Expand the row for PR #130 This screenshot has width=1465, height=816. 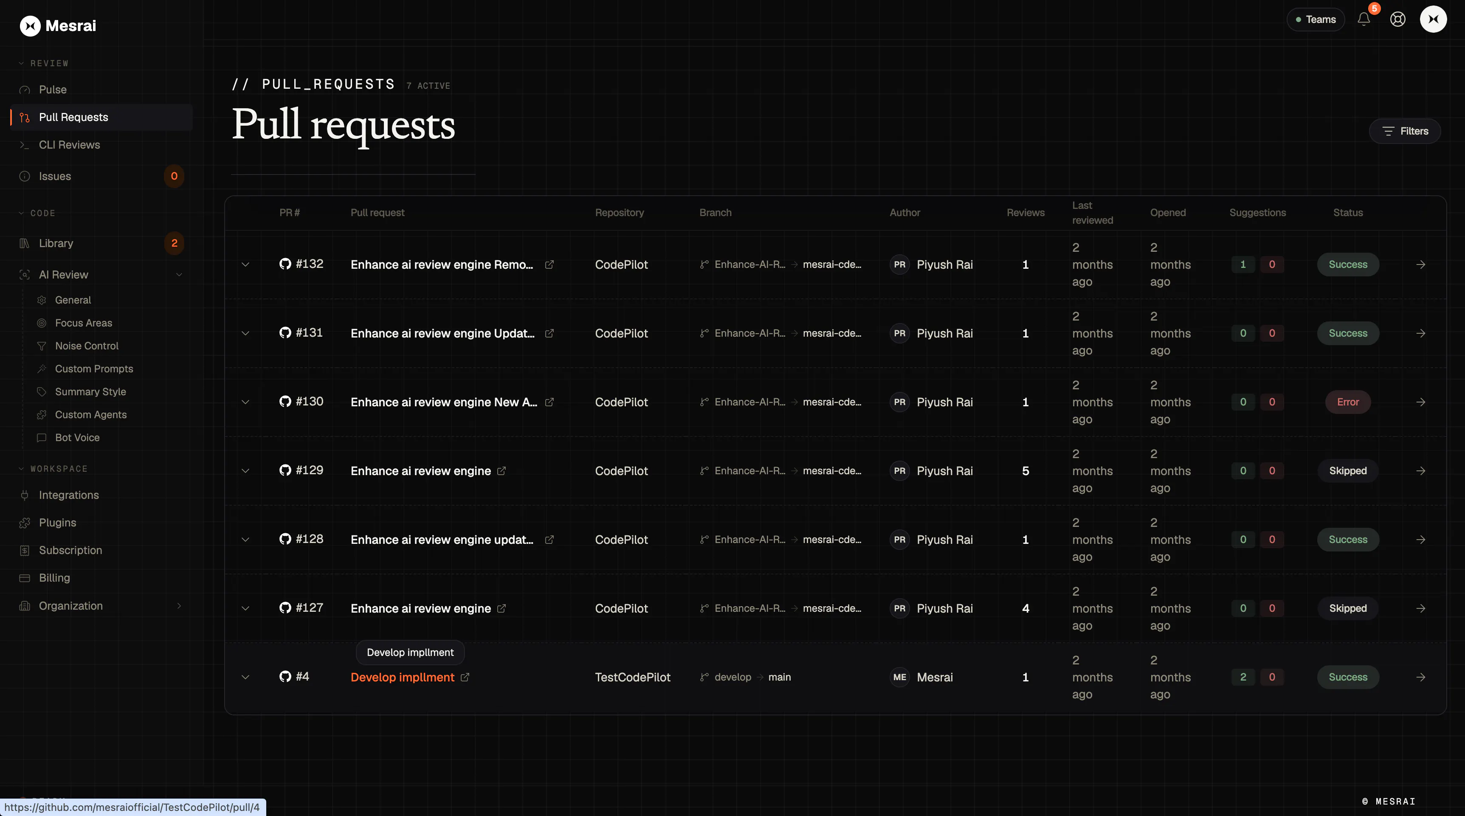tap(245, 402)
